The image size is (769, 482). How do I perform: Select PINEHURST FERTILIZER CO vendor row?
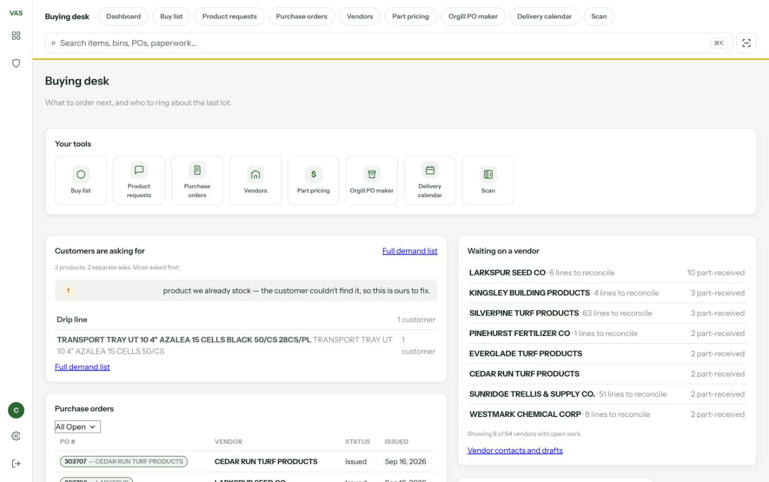point(607,334)
